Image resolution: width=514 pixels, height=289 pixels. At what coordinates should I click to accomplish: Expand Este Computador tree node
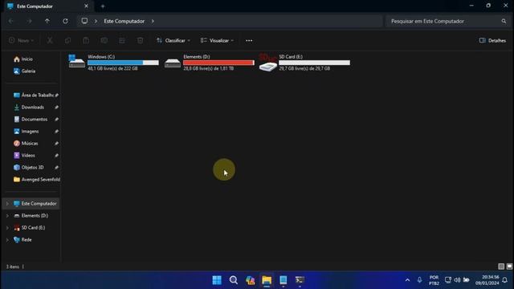(x=7, y=203)
